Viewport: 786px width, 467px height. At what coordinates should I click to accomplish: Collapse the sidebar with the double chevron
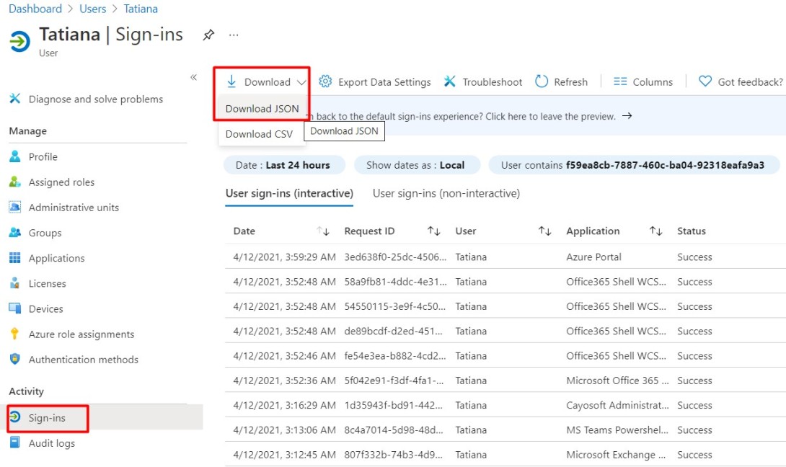193,77
